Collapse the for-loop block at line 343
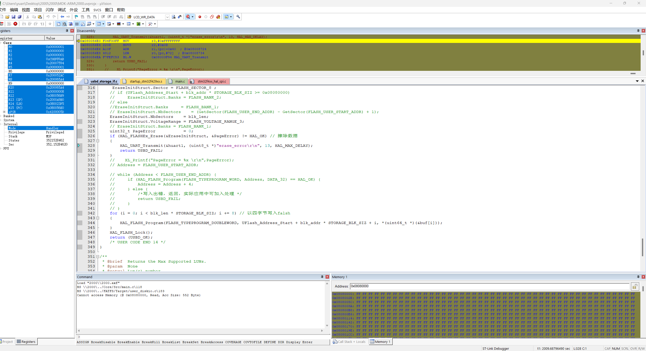 98,218
